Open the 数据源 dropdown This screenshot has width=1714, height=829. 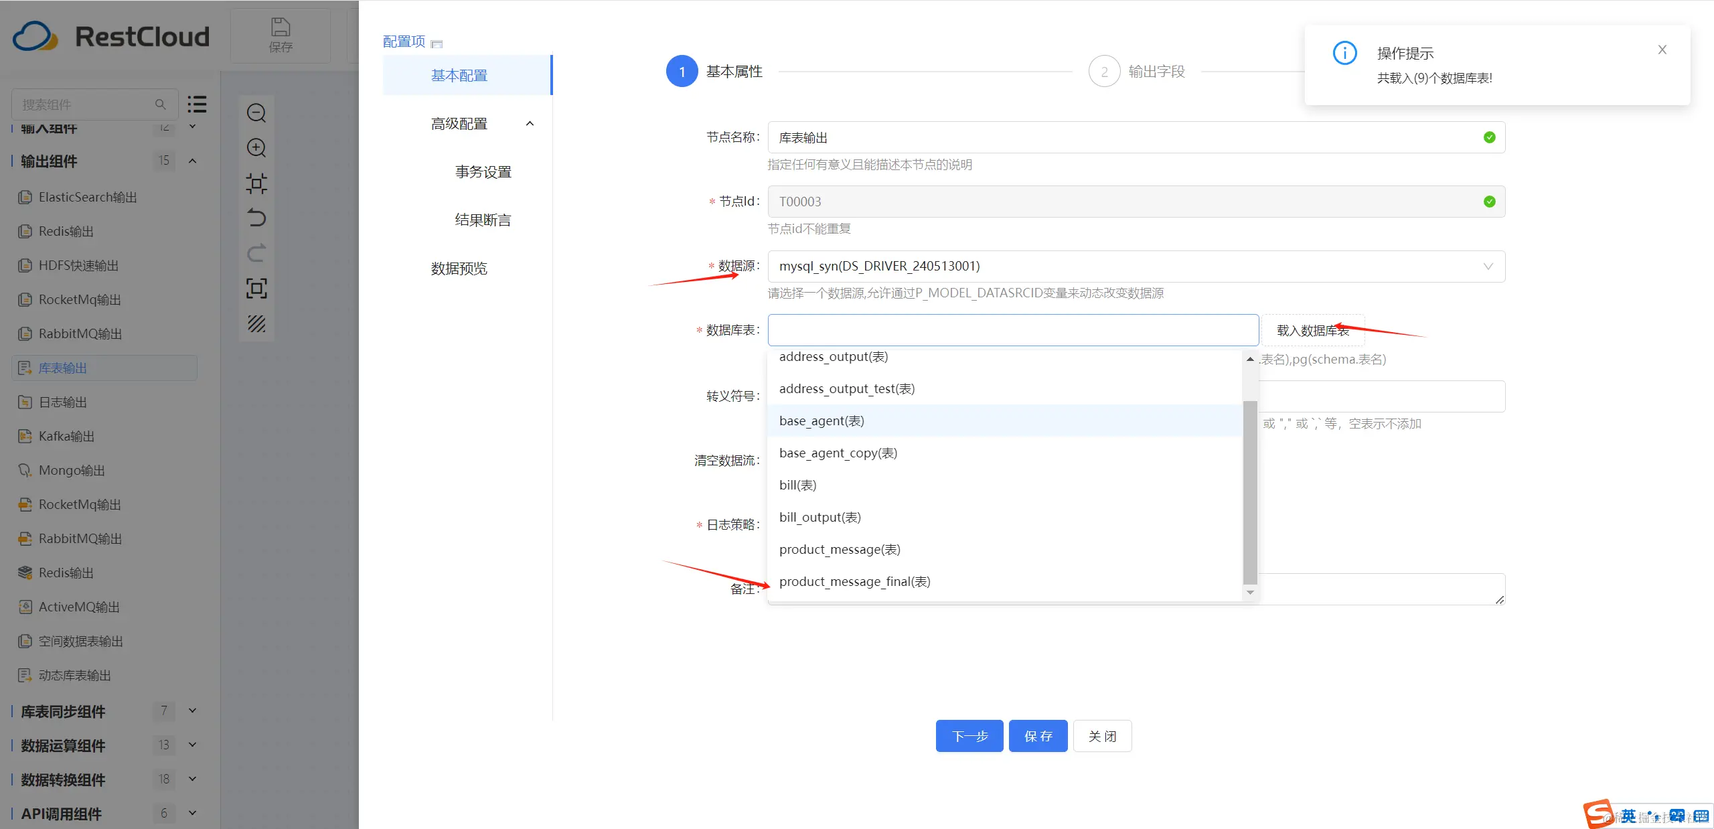pos(1136,267)
